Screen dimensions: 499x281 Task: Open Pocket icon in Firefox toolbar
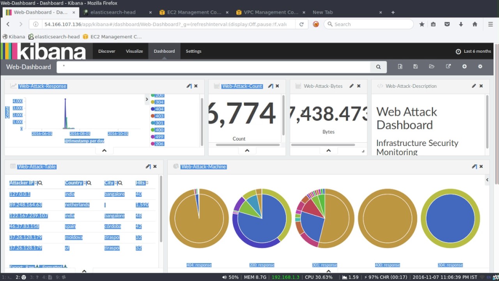pyautogui.click(x=448, y=24)
